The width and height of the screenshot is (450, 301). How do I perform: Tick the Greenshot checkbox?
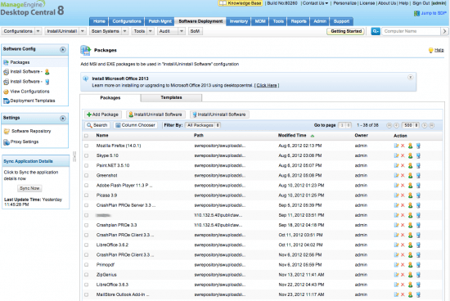(87, 175)
